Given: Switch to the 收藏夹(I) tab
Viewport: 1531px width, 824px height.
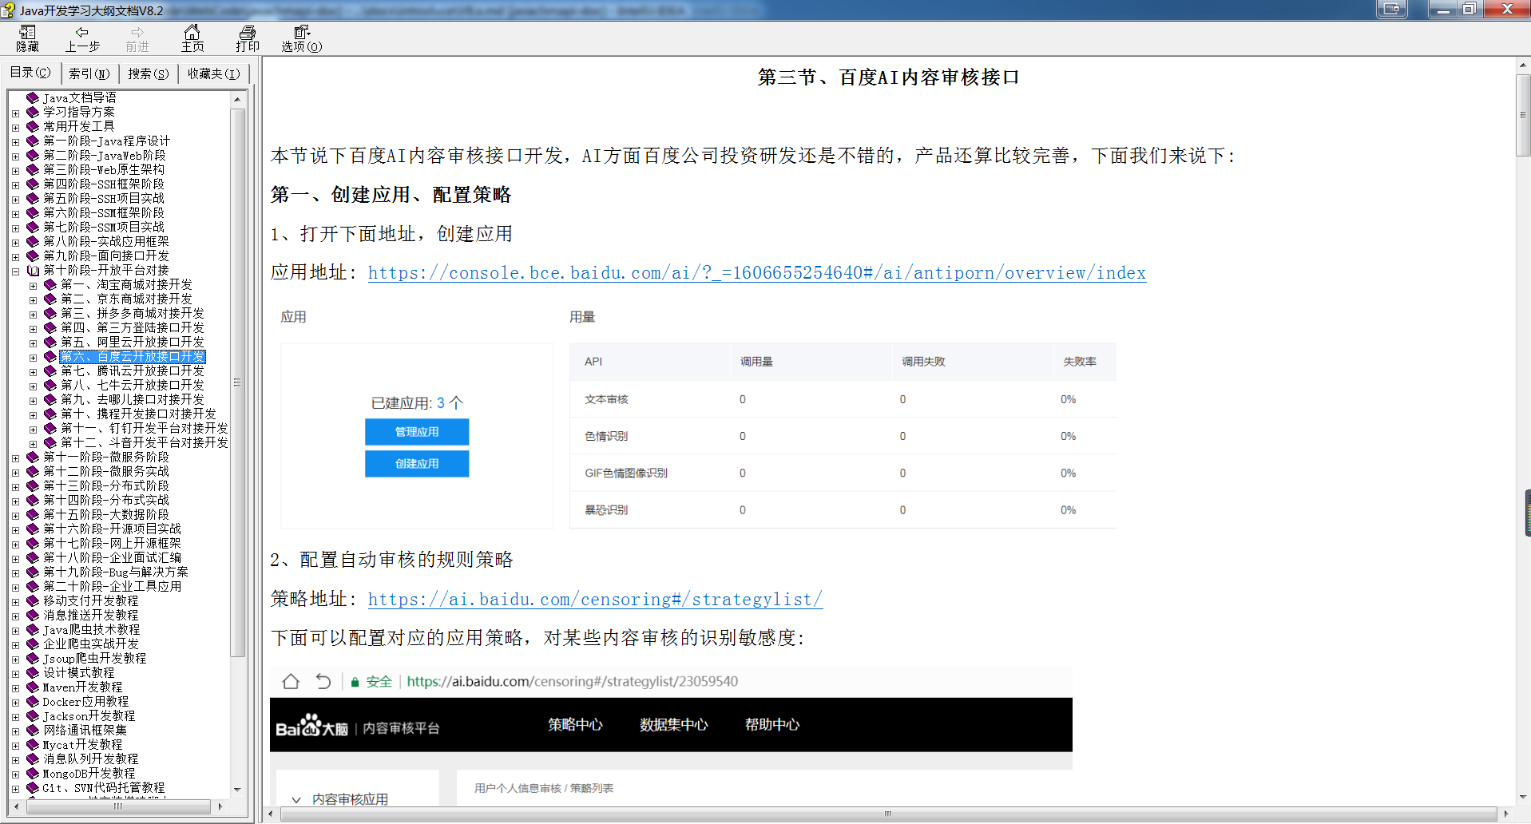Looking at the screenshot, I should point(213,73).
